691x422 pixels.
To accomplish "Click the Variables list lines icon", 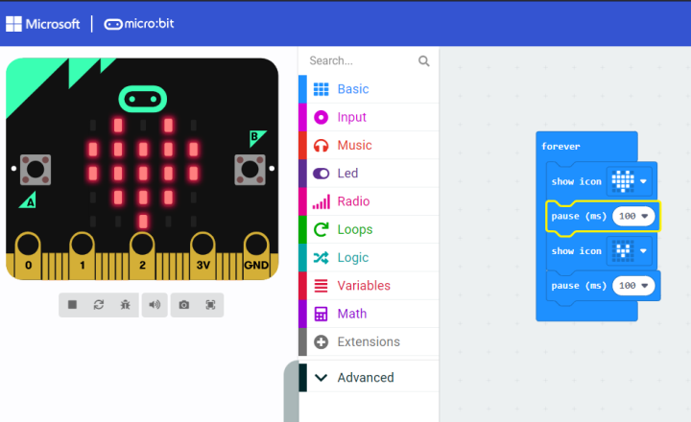I will point(321,286).
